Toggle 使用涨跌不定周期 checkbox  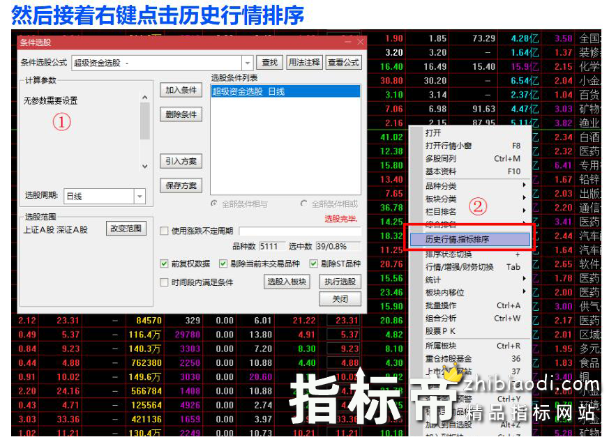(x=164, y=231)
